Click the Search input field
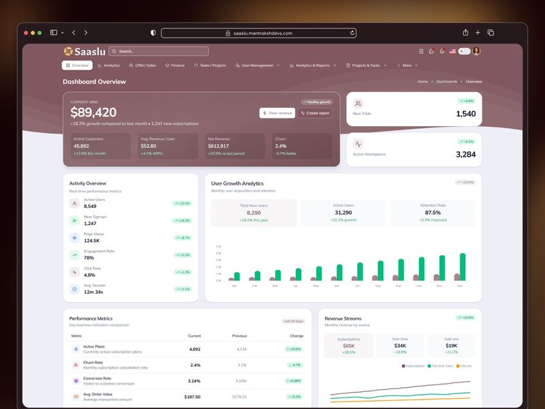 click(x=159, y=51)
